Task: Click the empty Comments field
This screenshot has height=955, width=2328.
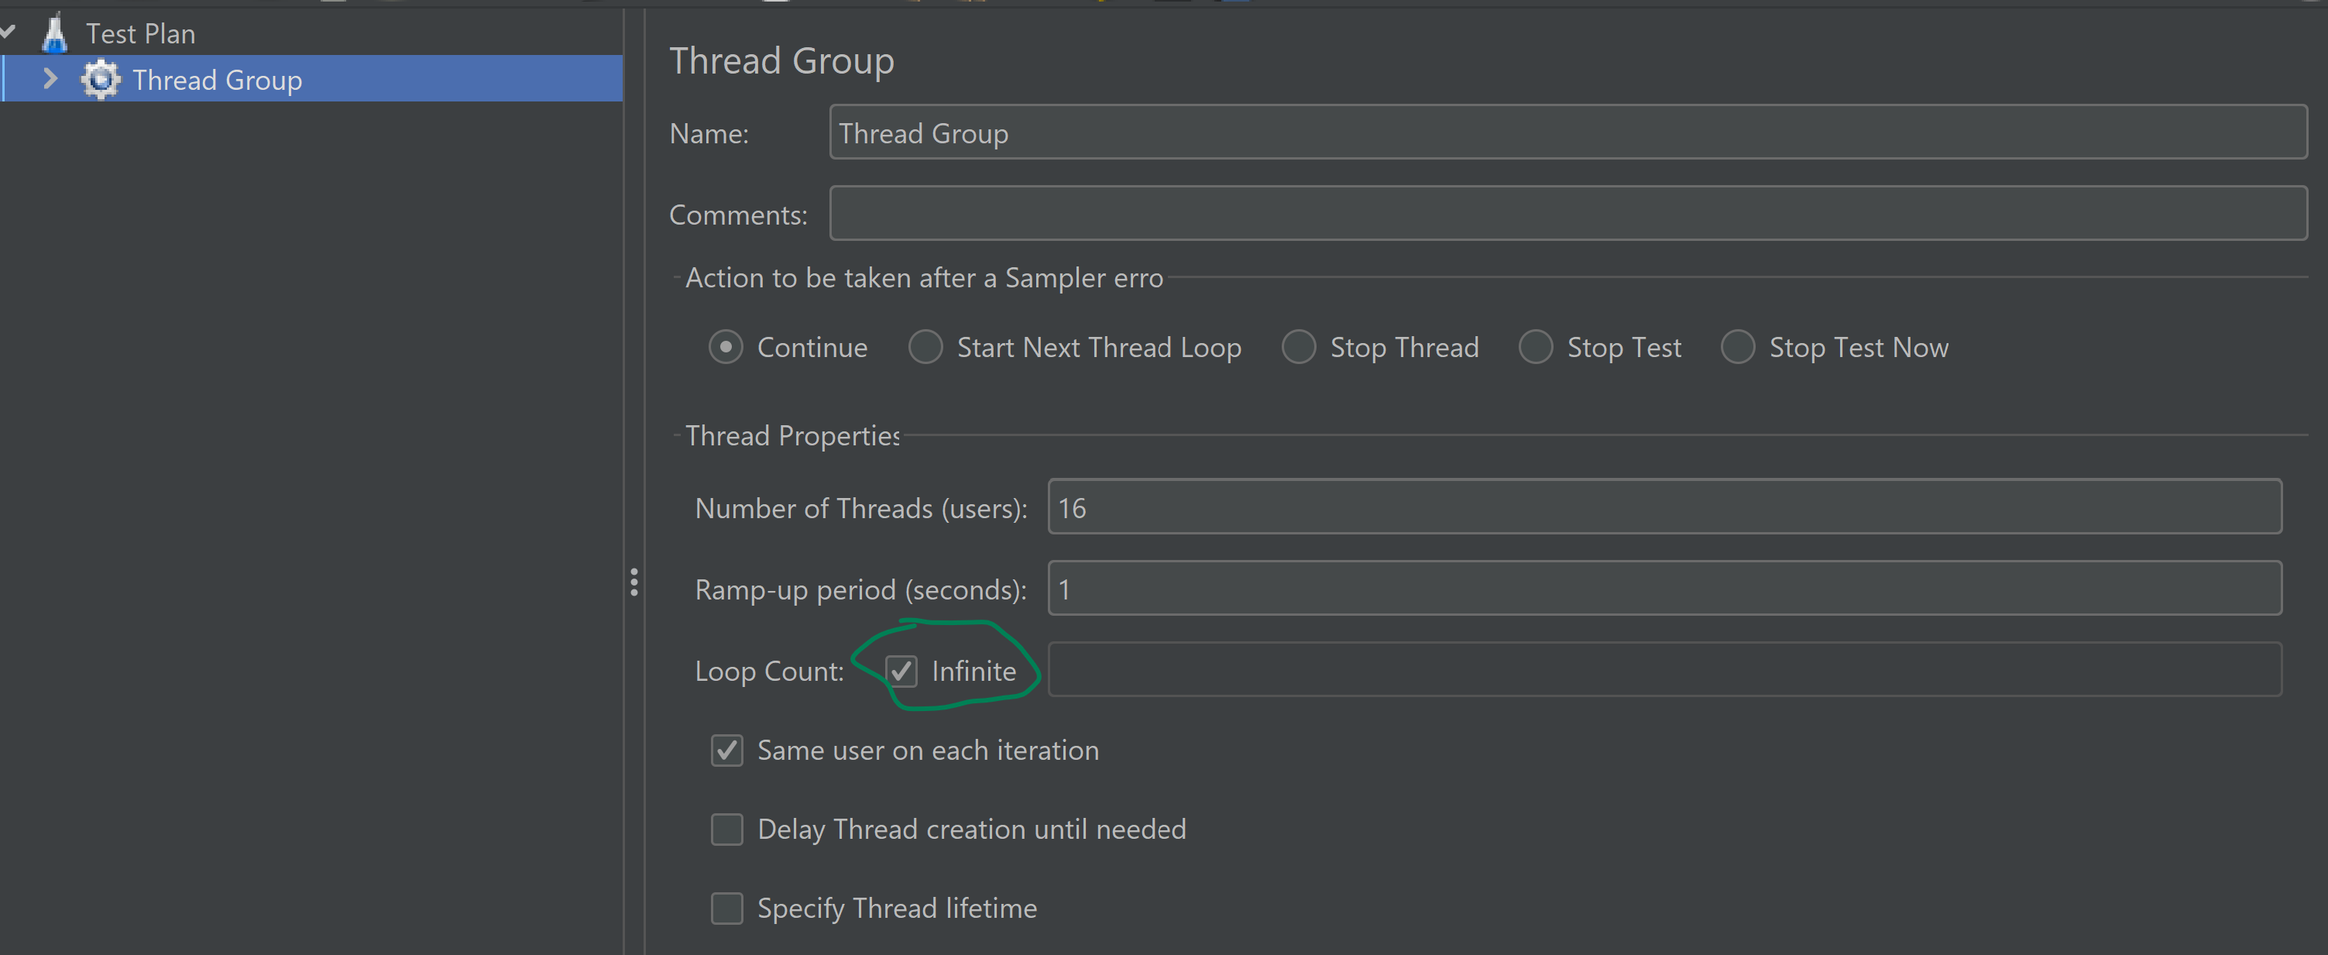Action: 1567,214
